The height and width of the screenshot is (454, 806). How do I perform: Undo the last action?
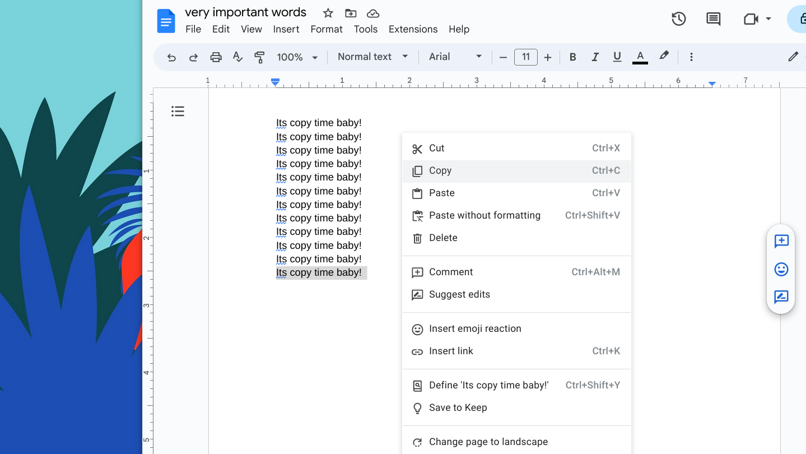171,57
